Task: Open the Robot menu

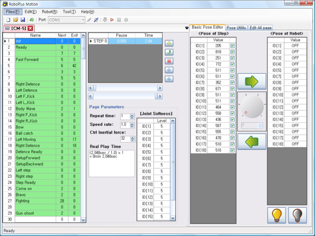Action: 49,11
